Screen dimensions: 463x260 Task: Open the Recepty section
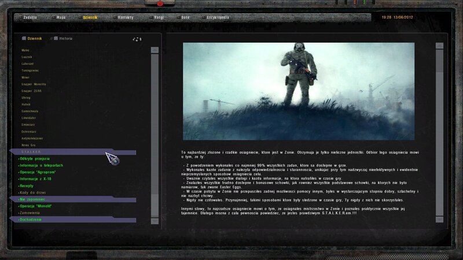tap(27, 186)
